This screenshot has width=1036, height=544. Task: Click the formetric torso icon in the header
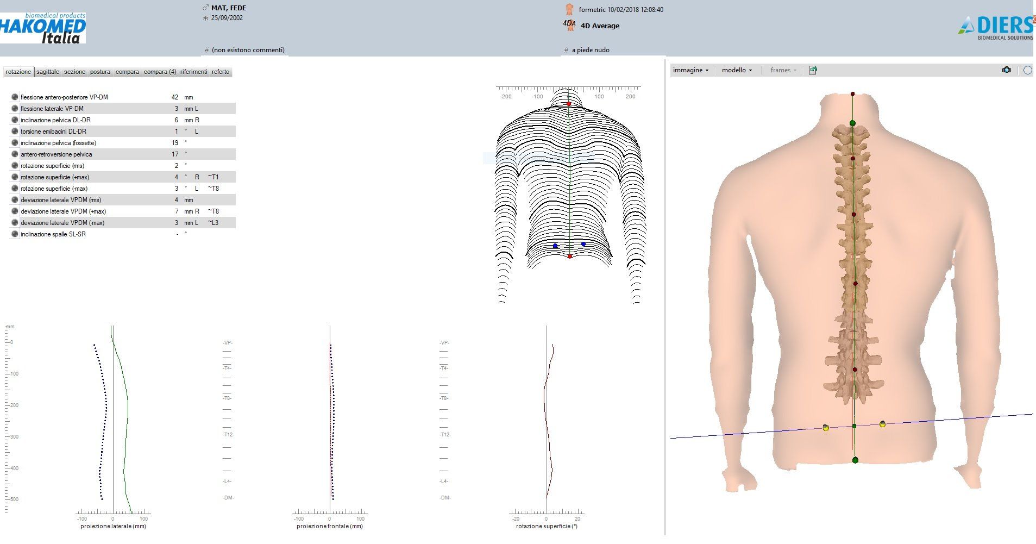pyautogui.click(x=569, y=9)
